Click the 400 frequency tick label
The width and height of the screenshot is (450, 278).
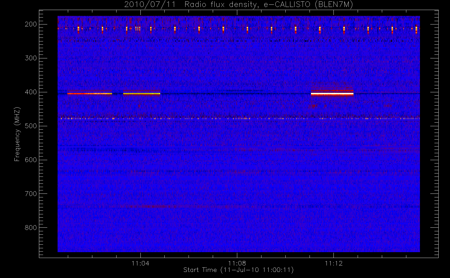pos(31,92)
